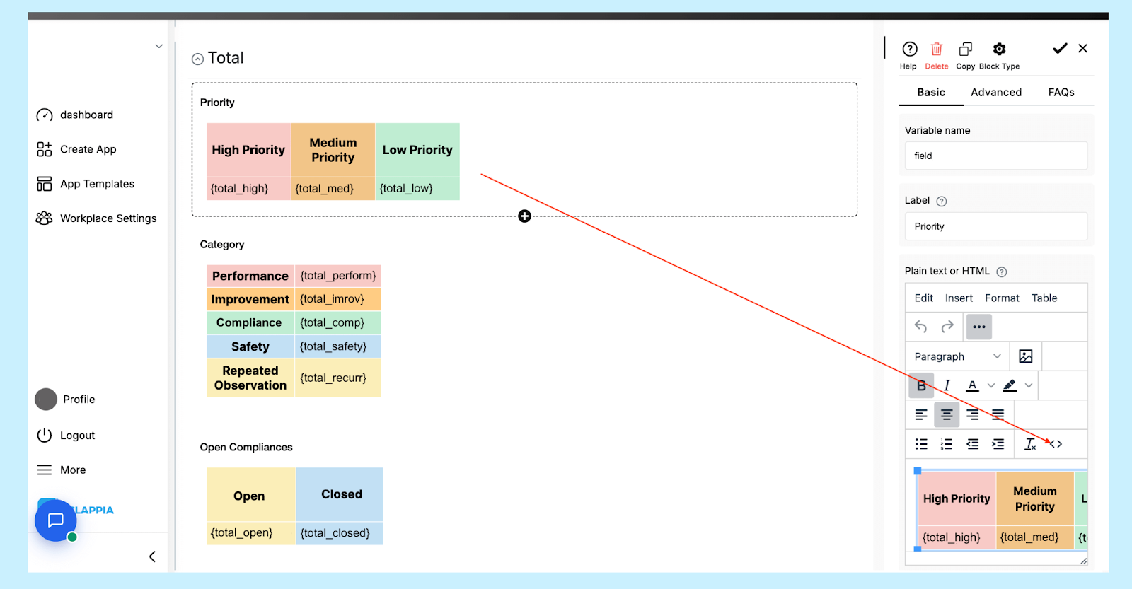This screenshot has height=589, width=1132.
Task: Clear formatting with the Tx icon
Action: (x=1030, y=444)
